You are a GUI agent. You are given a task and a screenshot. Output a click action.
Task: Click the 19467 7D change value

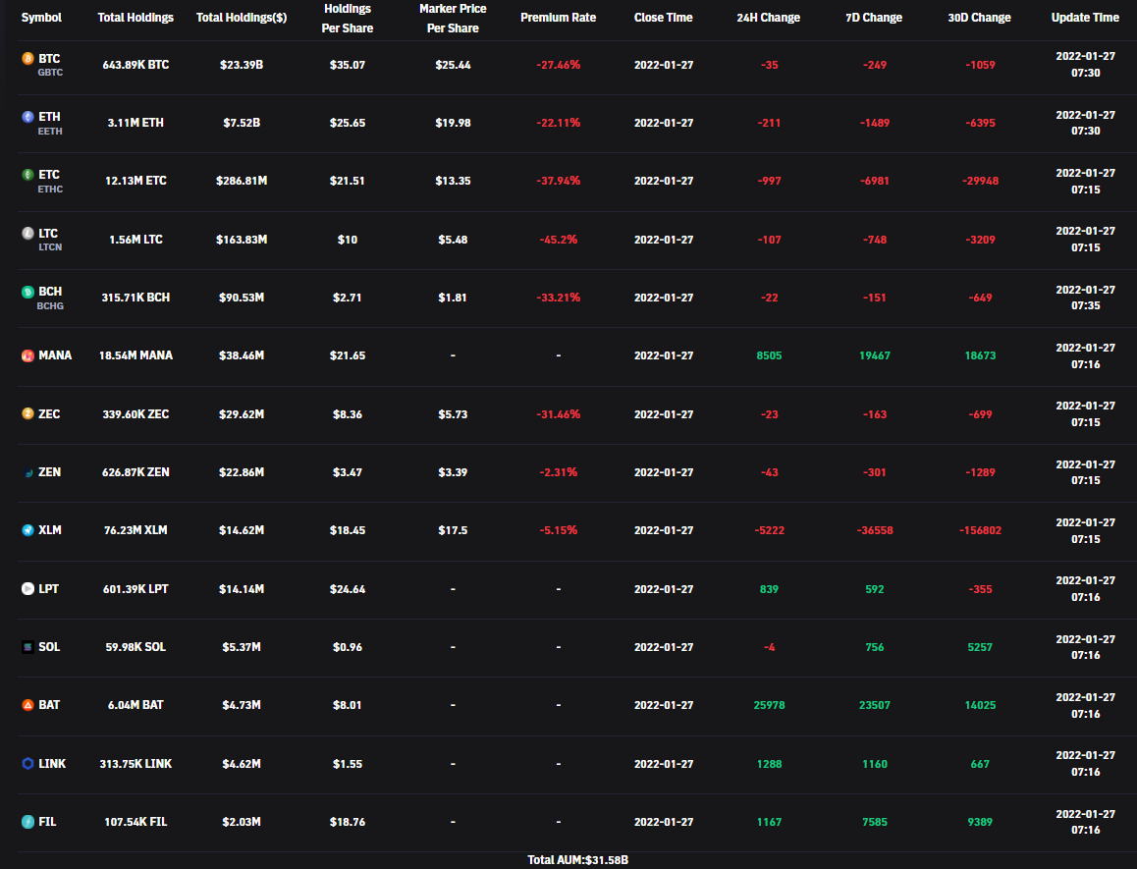click(x=875, y=355)
